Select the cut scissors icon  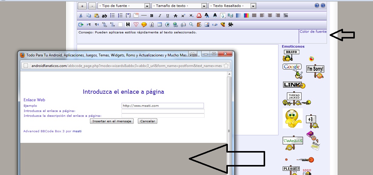pyautogui.click(x=81, y=15)
